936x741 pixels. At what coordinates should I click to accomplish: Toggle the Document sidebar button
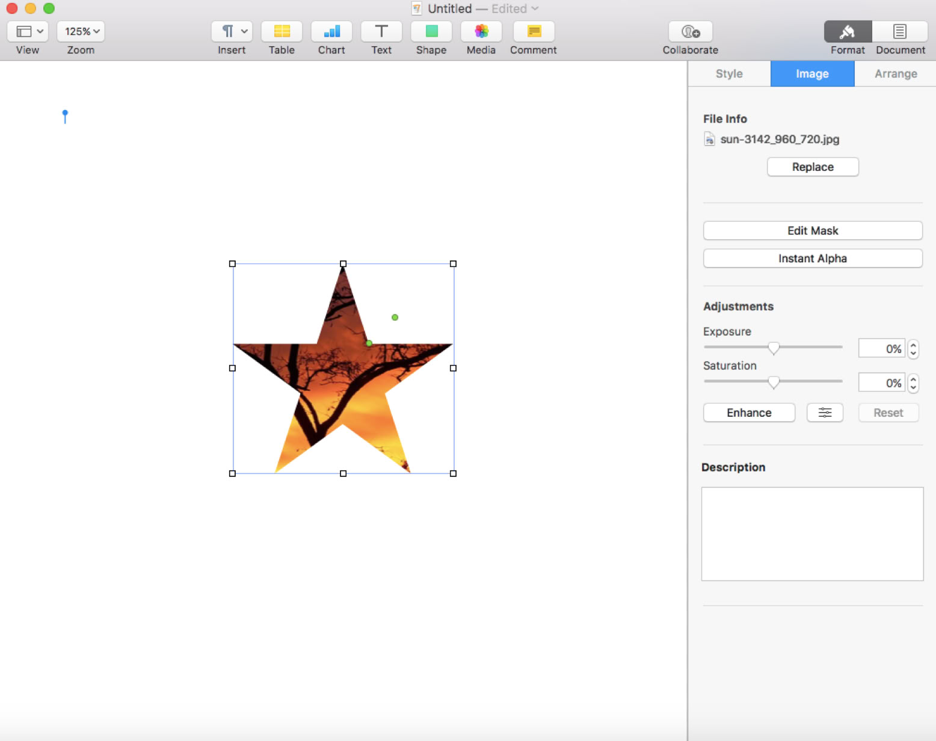click(900, 32)
